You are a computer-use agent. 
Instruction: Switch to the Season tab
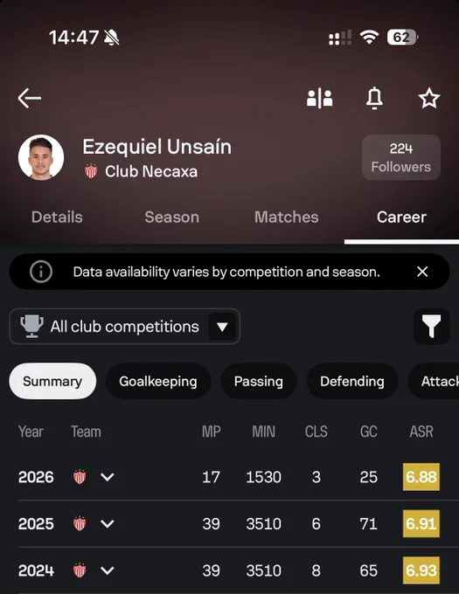[171, 217]
